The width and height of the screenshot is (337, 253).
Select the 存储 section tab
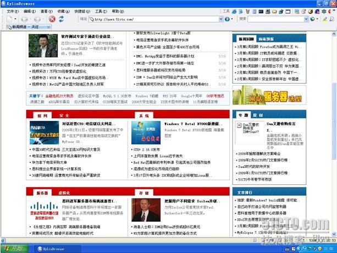[144, 193]
